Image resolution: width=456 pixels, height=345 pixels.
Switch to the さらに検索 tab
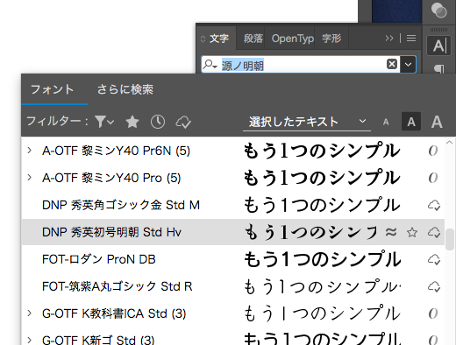click(x=125, y=89)
